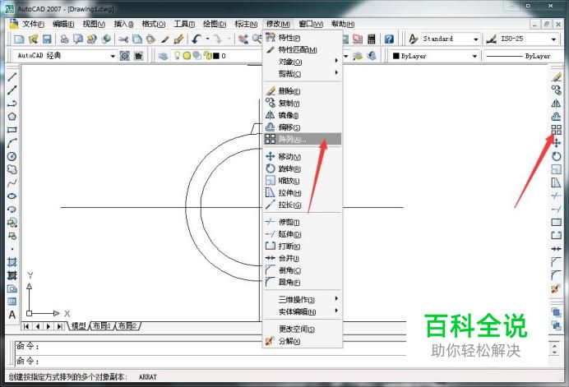
Task: Expand the undo history dropdown arrow
Action: [x=207, y=39]
